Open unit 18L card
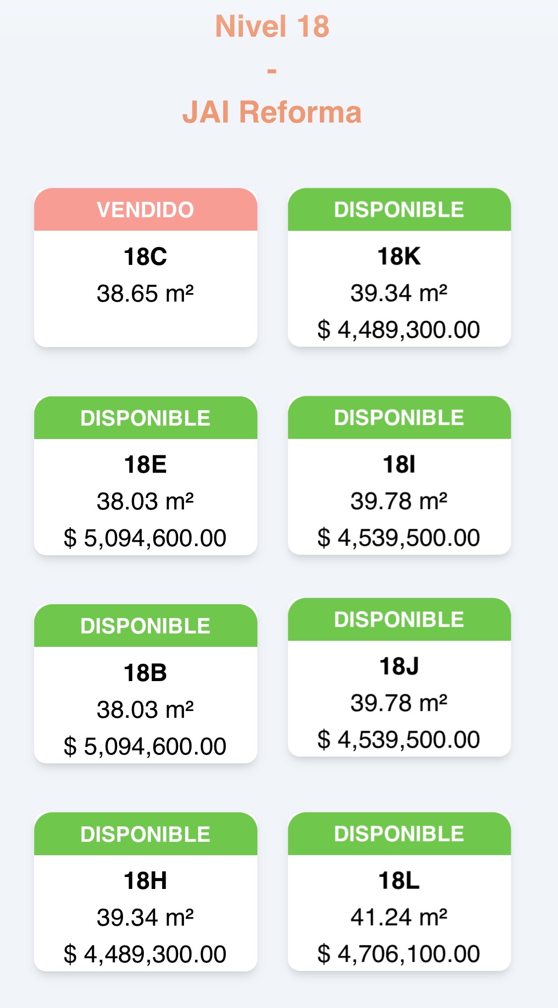The height and width of the screenshot is (1008, 558). point(399,891)
